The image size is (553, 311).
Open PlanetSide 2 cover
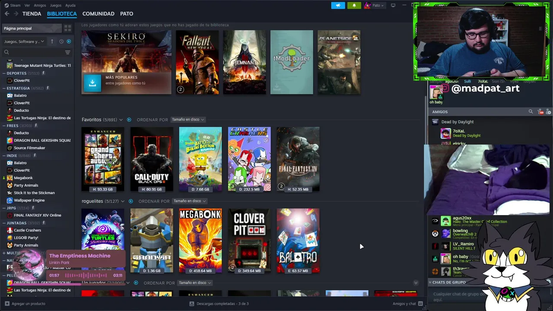tap(339, 62)
